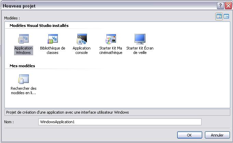
Task: Select the Starter Kit Ma cinémathèque icon
Action: tap(111, 39)
